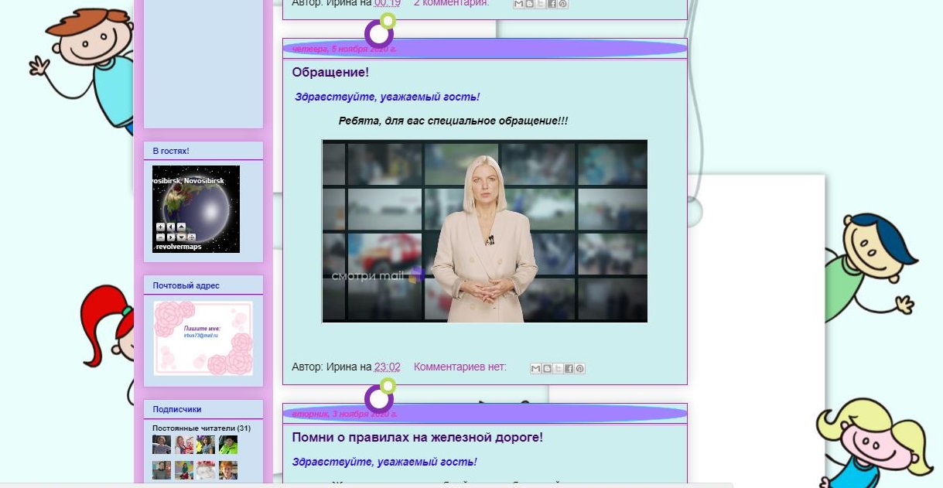Open fullscreen view of revolvermaps globe
This screenshot has width=943, height=488.
point(192,237)
